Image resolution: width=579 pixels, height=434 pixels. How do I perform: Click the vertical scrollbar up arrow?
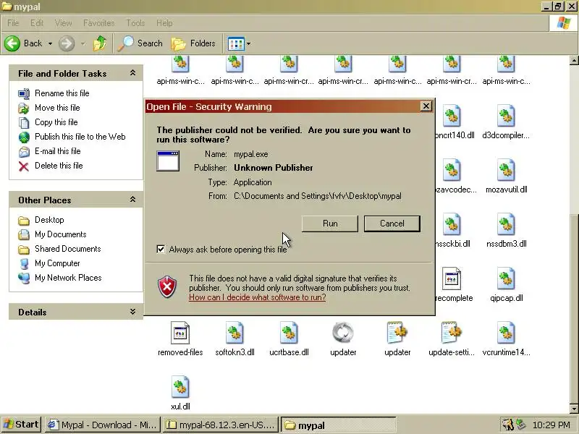[574, 60]
